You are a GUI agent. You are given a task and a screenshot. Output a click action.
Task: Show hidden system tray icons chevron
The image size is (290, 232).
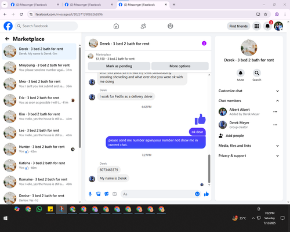tap(253, 218)
